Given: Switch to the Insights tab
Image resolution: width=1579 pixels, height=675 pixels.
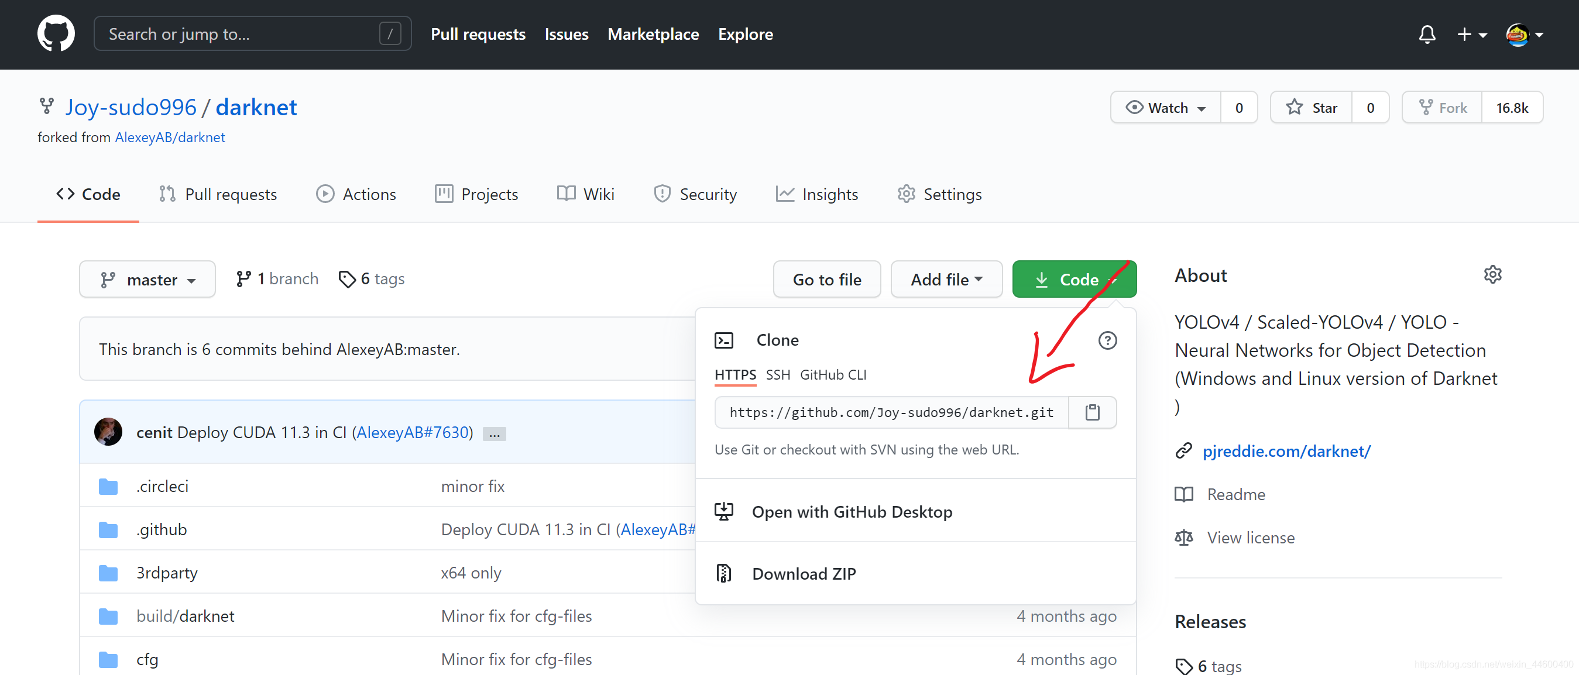Looking at the screenshot, I should coord(816,195).
